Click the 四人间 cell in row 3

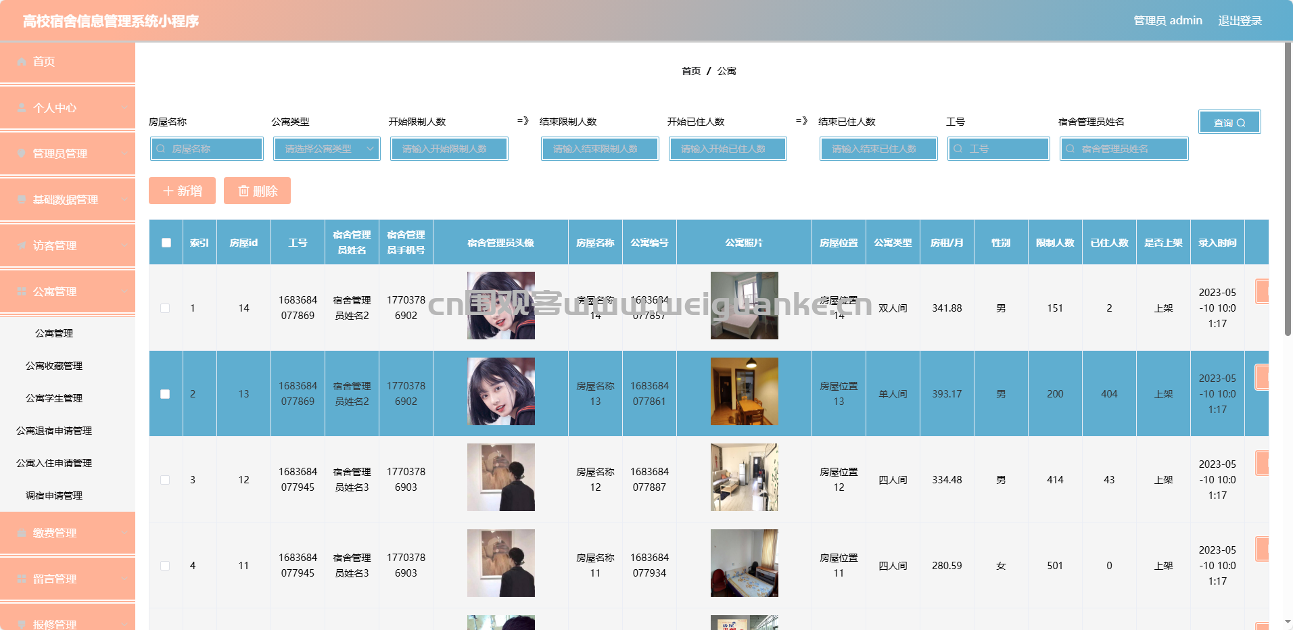(x=893, y=480)
